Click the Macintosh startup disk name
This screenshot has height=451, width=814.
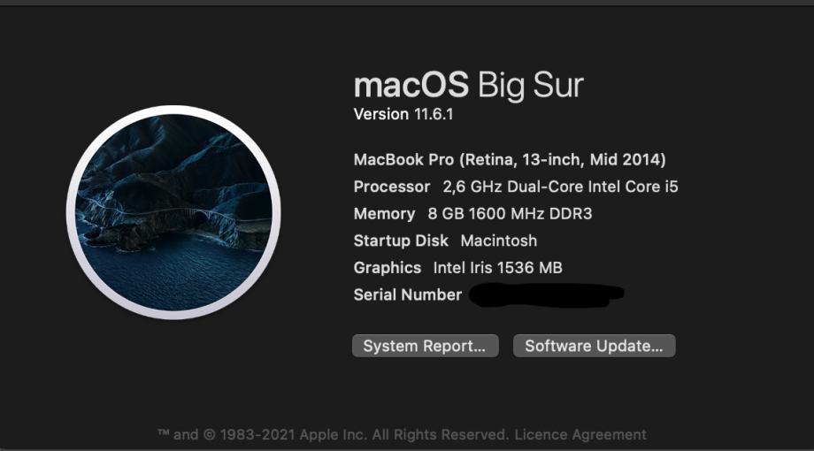click(499, 241)
